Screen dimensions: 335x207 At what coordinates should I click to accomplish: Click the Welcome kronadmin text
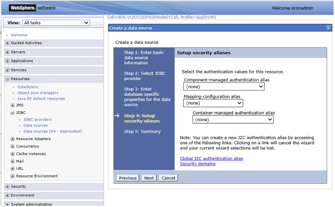pyautogui.click(x=292, y=8)
